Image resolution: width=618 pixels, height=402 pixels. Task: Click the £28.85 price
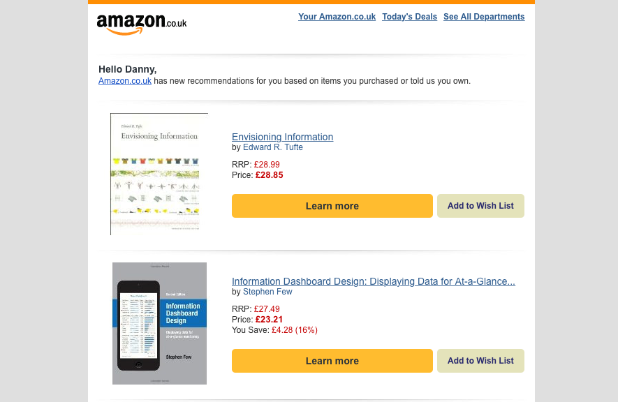pos(270,175)
